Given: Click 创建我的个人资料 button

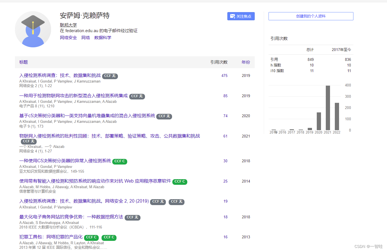Looking at the screenshot, I should (x=311, y=16).
